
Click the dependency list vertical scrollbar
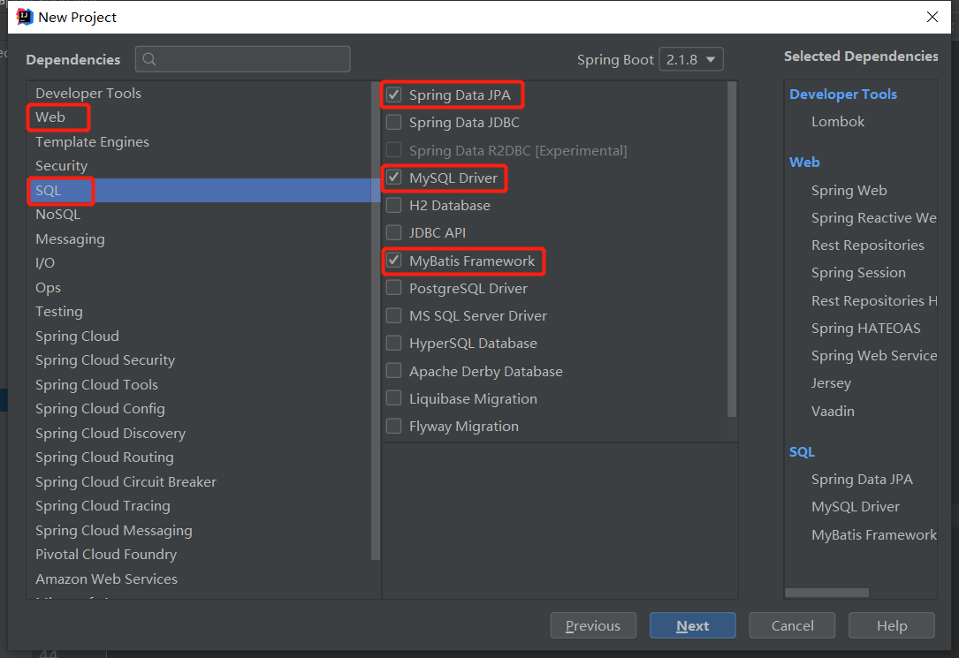[732, 249]
